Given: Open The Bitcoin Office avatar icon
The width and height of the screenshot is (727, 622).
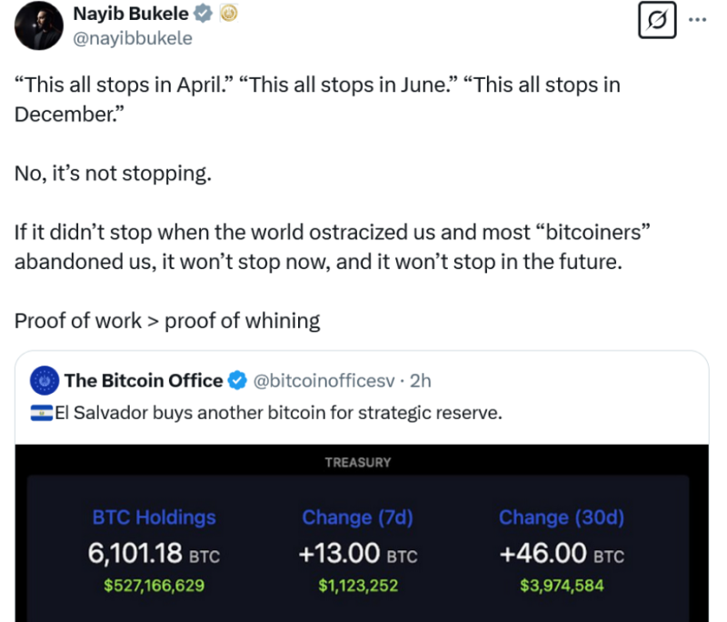Looking at the screenshot, I should point(45,380).
